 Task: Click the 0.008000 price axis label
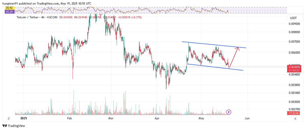coord(294,32)
